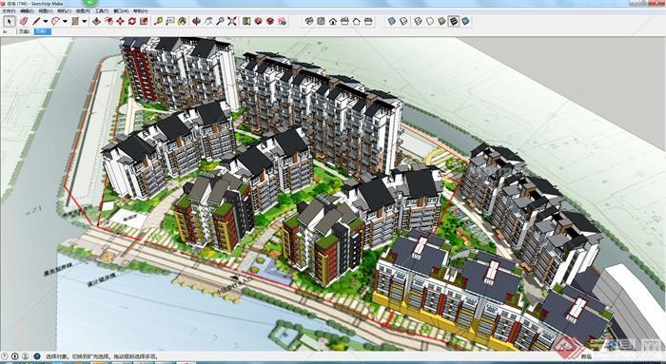Choose the Eraser tool

pyautogui.click(x=24, y=21)
